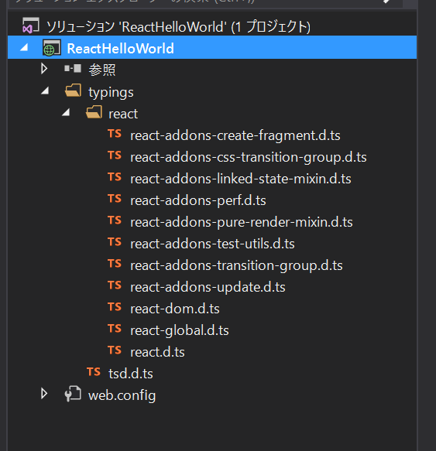Screen dimensions: 436x451
Task: Click TS icon of react-addons-perf.d.ts
Action: pyautogui.click(x=115, y=199)
